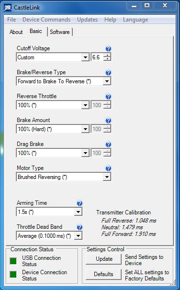Switch to the Software tab
The height and width of the screenshot is (290, 180).
(x=60, y=32)
